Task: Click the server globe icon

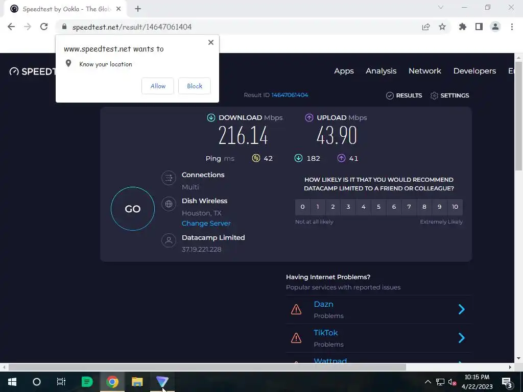Action: click(x=169, y=204)
